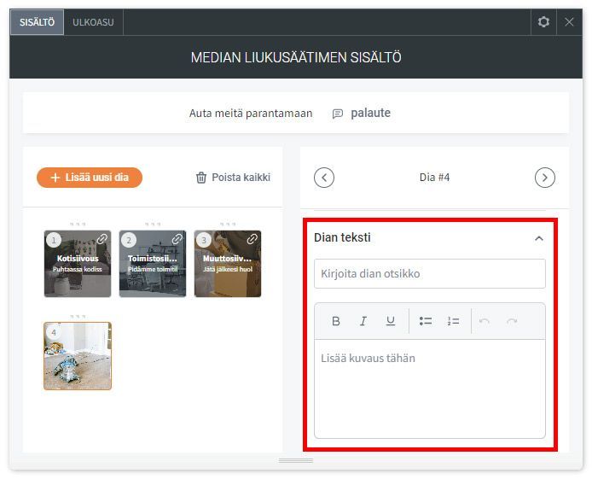Click the link icon on Kotisiivous slide
592x479 pixels.
pos(102,239)
